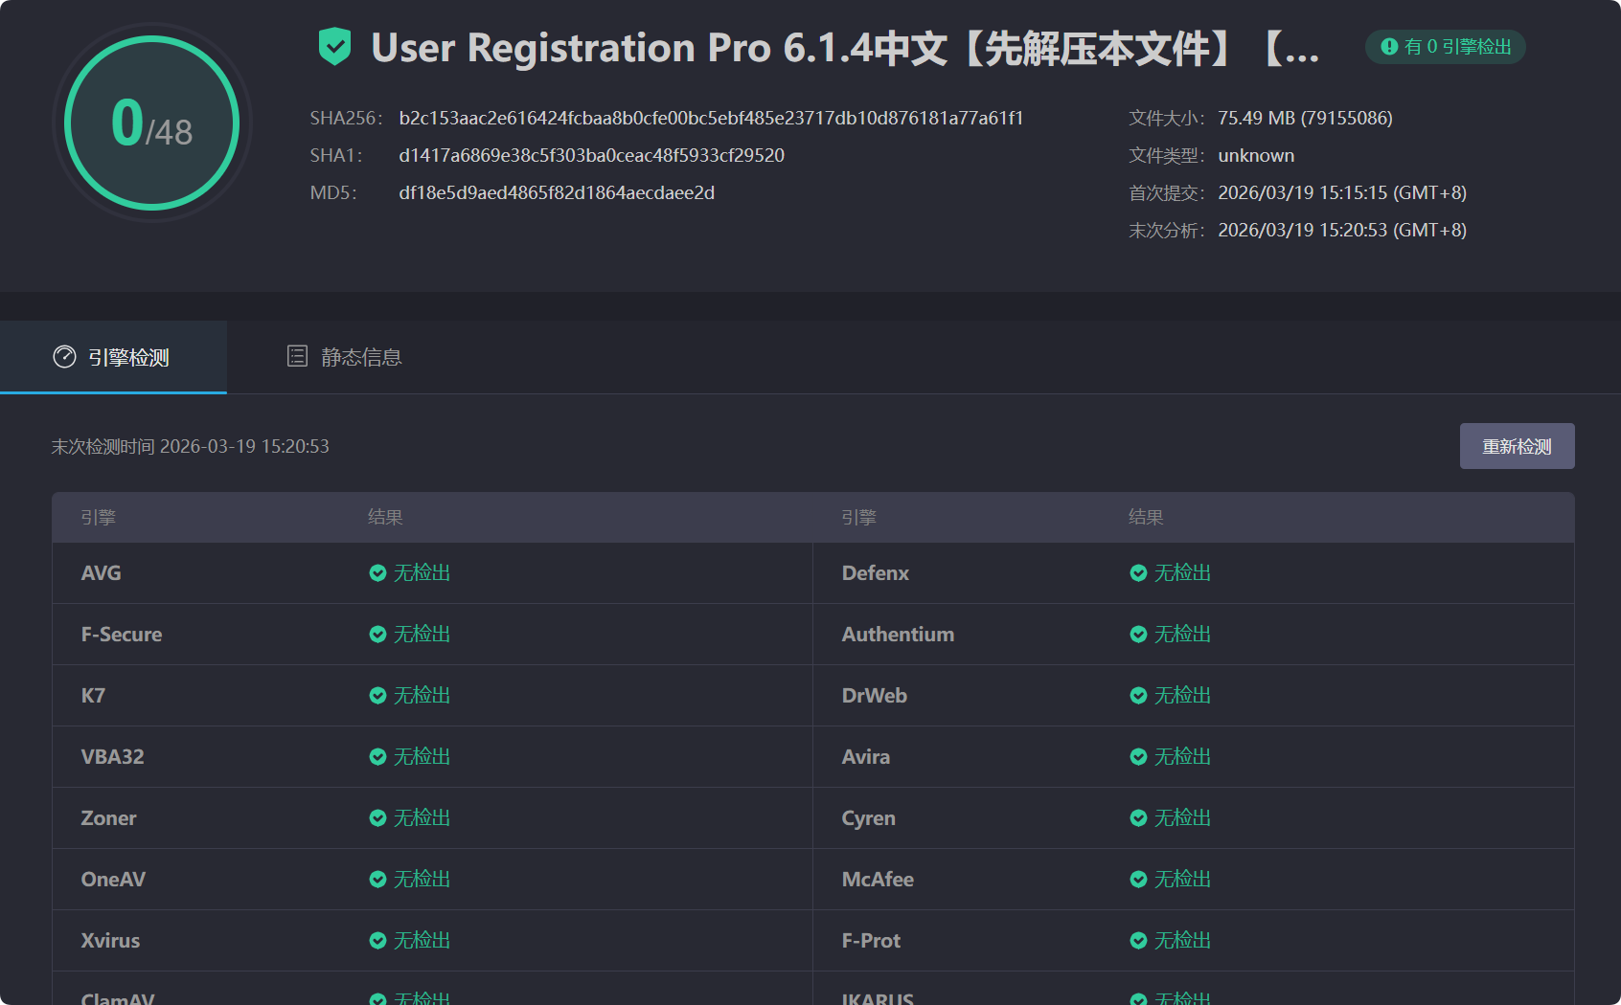Select the SHA1 hash value
Viewport: 1621px width, 1005px height.
tap(591, 155)
